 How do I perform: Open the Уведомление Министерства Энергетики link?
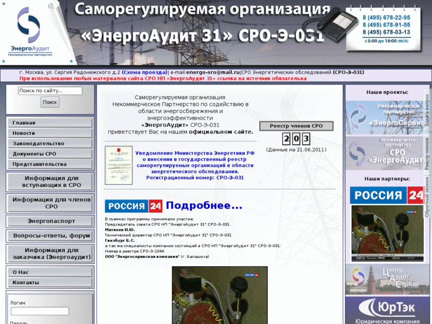tap(195, 165)
